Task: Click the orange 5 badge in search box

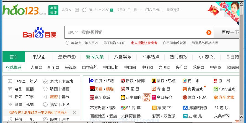Action: tap(209, 33)
